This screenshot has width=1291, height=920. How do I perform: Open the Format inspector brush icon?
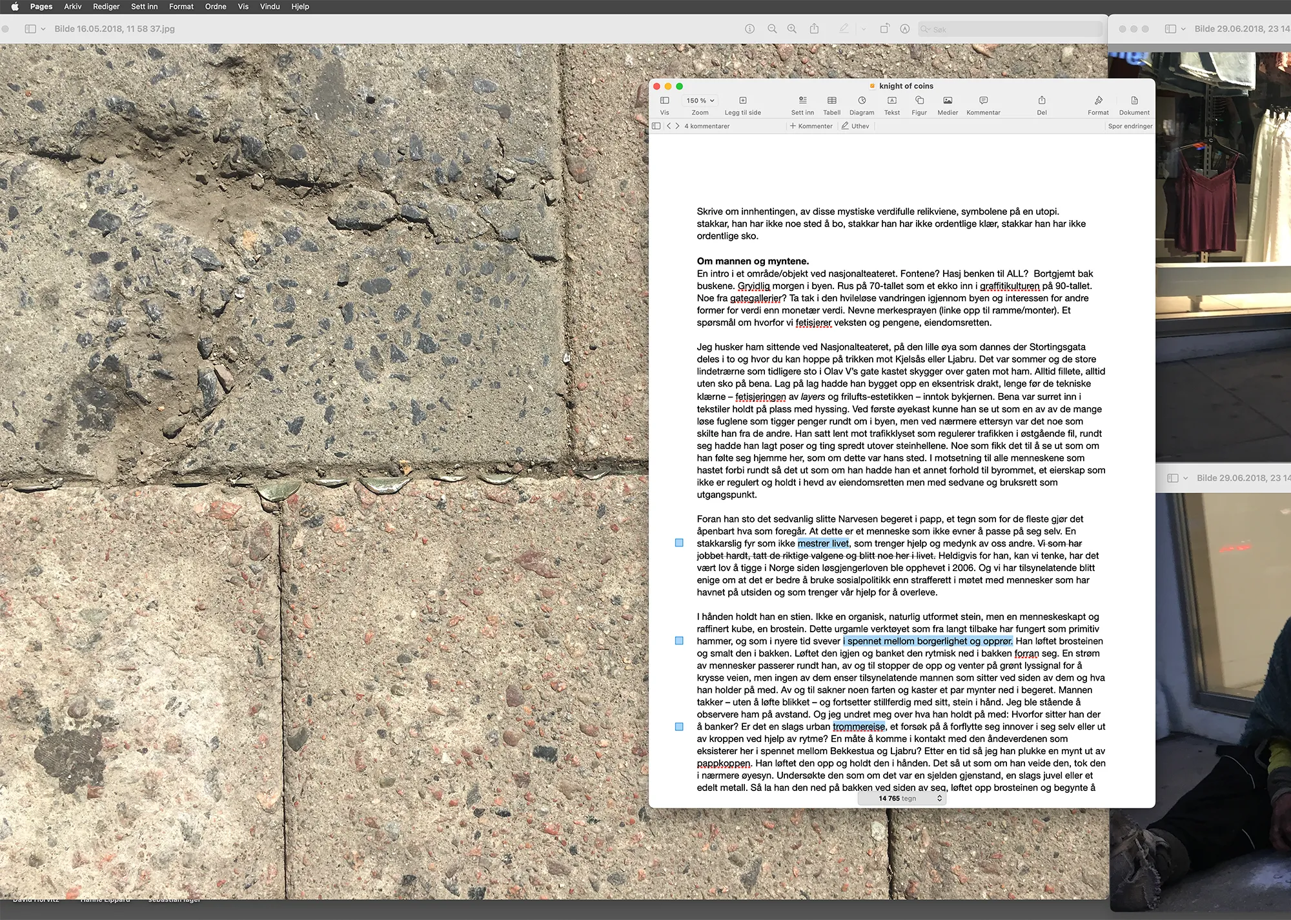click(x=1098, y=101)
